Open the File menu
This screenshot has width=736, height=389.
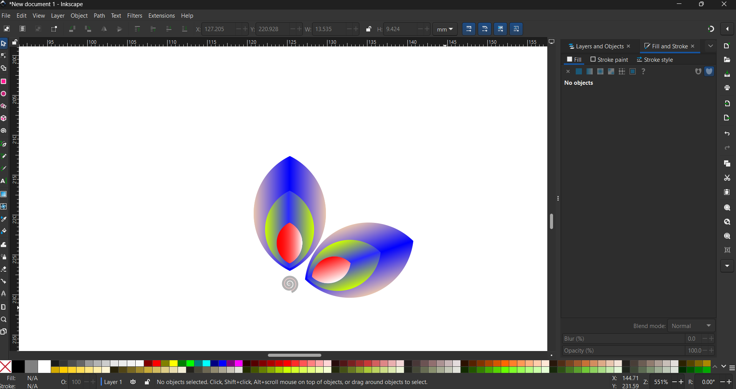point(6,16)
